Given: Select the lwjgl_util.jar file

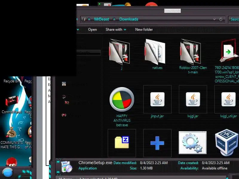Looking at the screenshot, I should [229, 99].
